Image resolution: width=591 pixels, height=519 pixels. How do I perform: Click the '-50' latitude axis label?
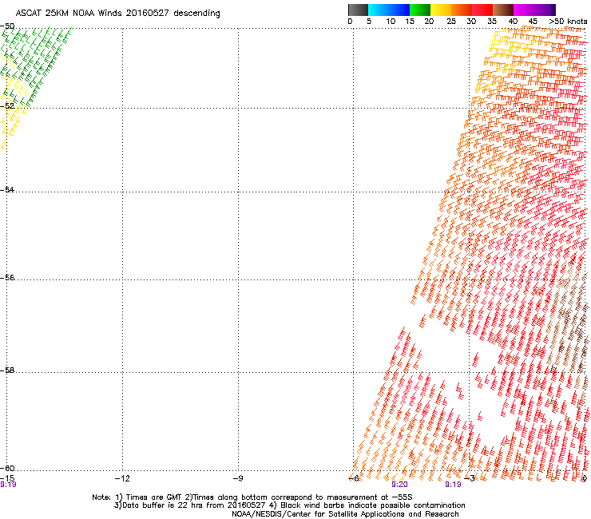coord(7,26)
